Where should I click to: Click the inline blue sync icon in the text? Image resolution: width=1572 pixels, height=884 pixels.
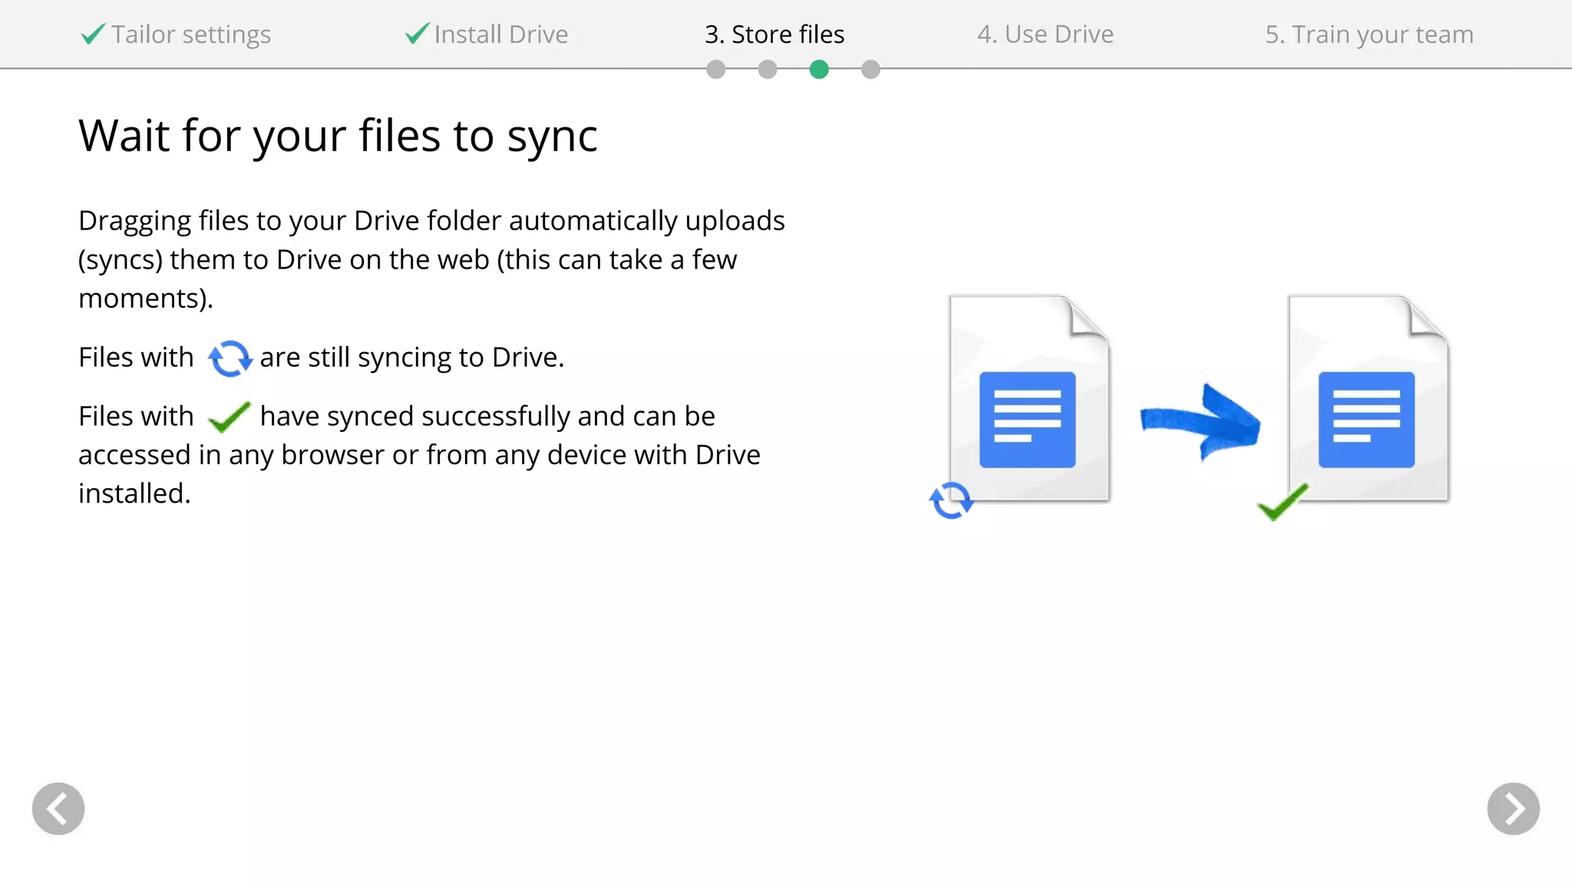tap(230, 358)
